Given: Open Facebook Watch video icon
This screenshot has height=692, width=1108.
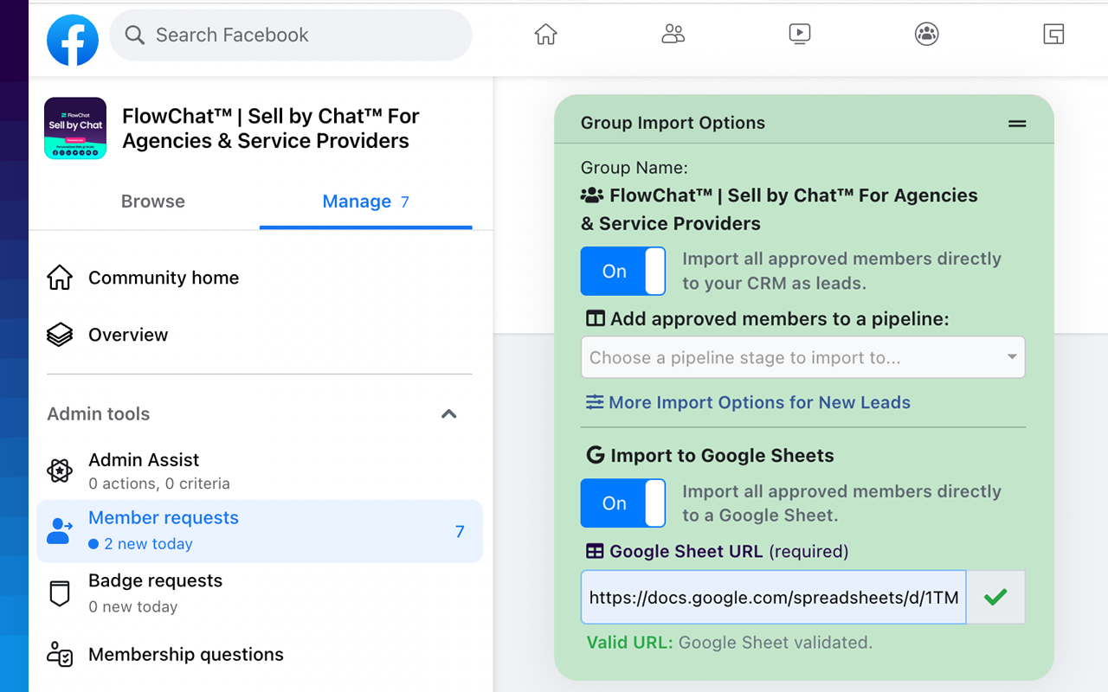Looking at the screenshot, I should 800,34.
